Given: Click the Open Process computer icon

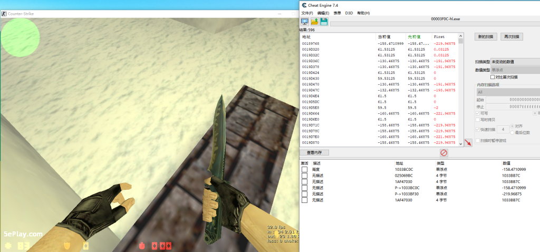Looking at the screenshot, I should 305,22.
